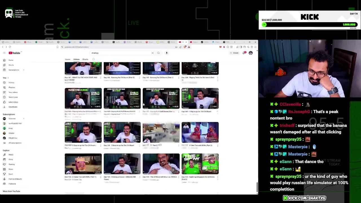Start voice search with microphone icon
Screen dimensions: 361x203
[167, 53]
